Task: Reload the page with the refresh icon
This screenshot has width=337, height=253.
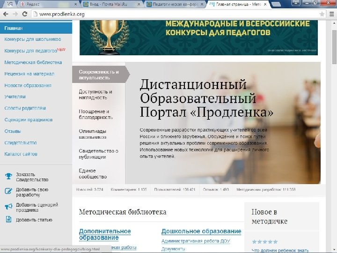Action: [25, 14]
